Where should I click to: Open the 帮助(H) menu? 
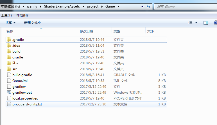pos(22,15)
